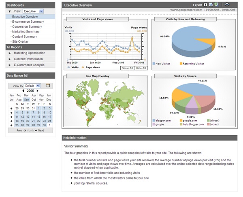
Task: Select calendar day 1 in October
Action: (x=49, y=125)
